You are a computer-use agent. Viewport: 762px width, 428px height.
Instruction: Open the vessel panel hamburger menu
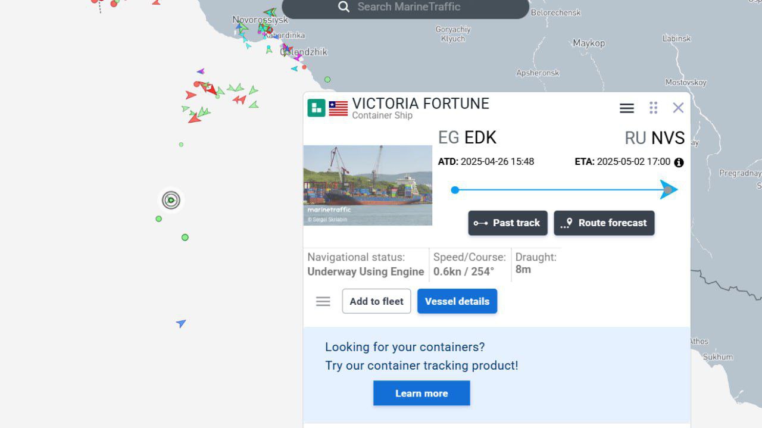[x=626, y=108]
